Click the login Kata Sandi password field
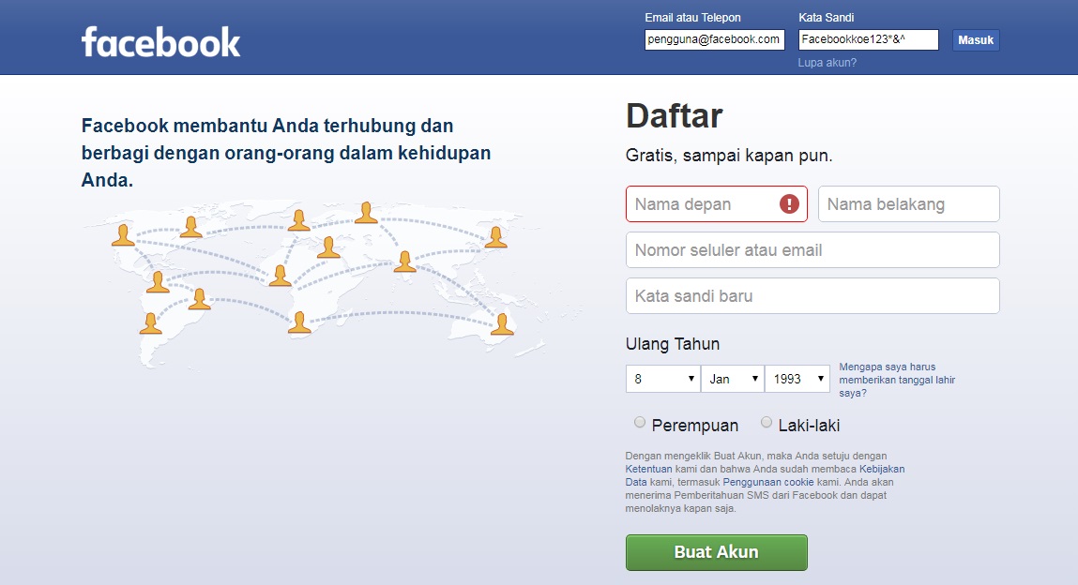The width and height of the screenshot is (1078, 585). click(868, 39)
